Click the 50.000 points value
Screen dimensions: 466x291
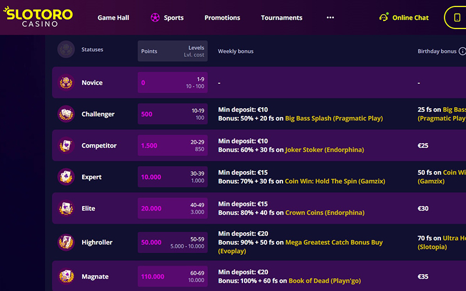point(151,242)
